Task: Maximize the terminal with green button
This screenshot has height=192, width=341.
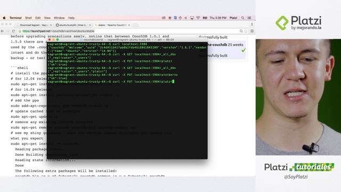Action: coord(58,39)
